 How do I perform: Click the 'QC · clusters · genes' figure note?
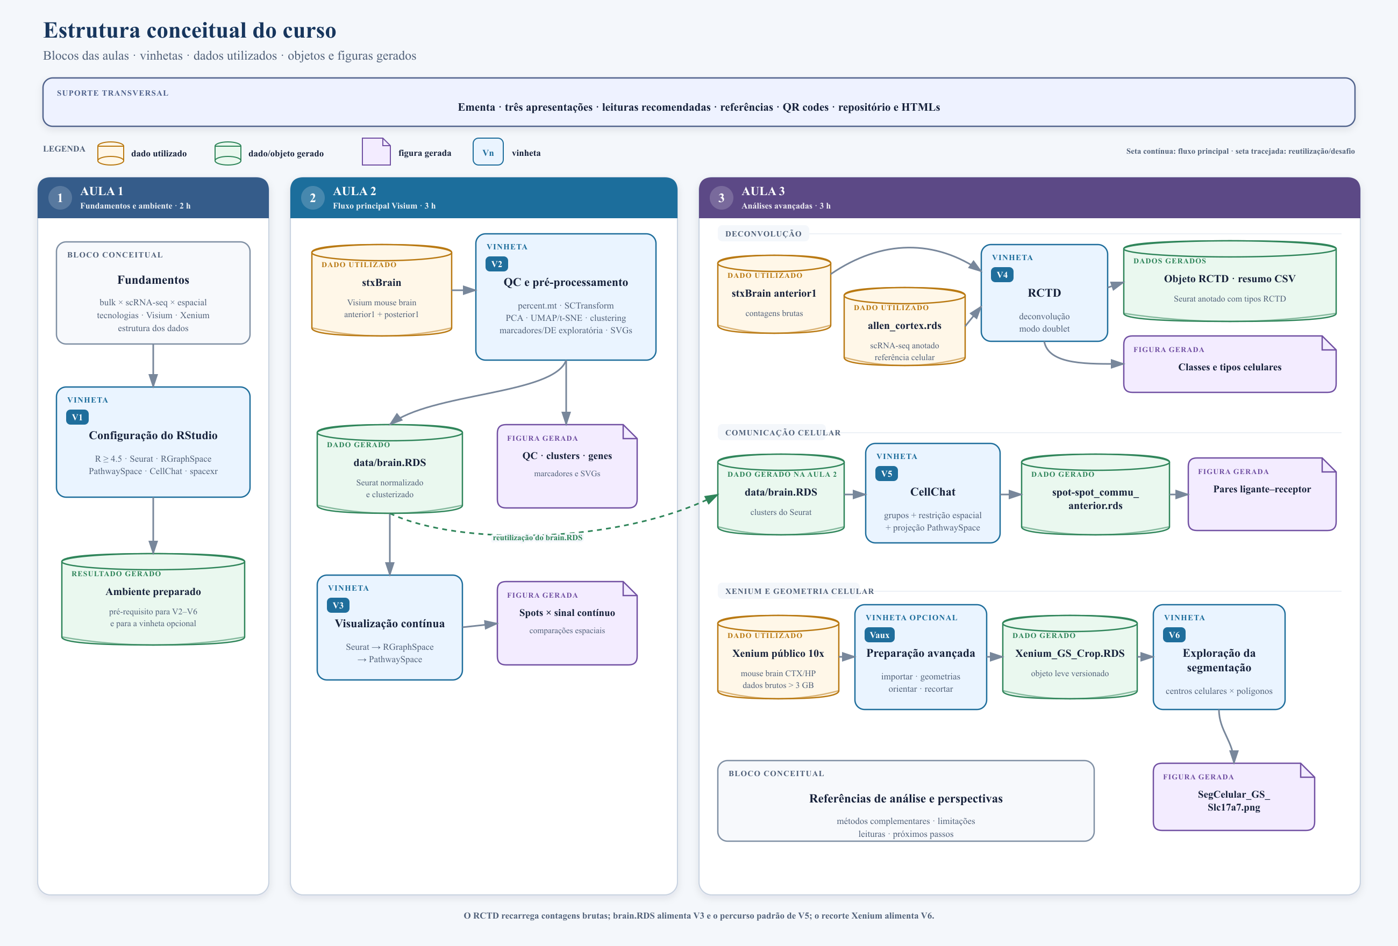click(567, 466)
